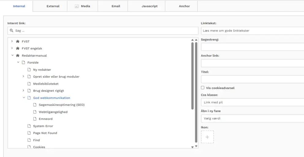This screenshot has width=304, height=157.
Task: Click the page icon beside Mediebiblioteket
Action: pos(29,84)
